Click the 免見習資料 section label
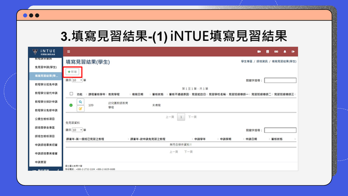This screenshot has height=196, width=348. point(73,123)
